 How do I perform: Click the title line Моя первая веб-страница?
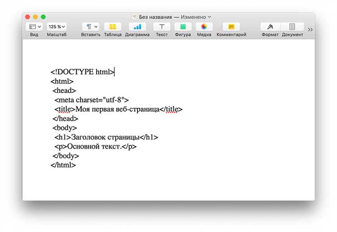click(119, 109)
